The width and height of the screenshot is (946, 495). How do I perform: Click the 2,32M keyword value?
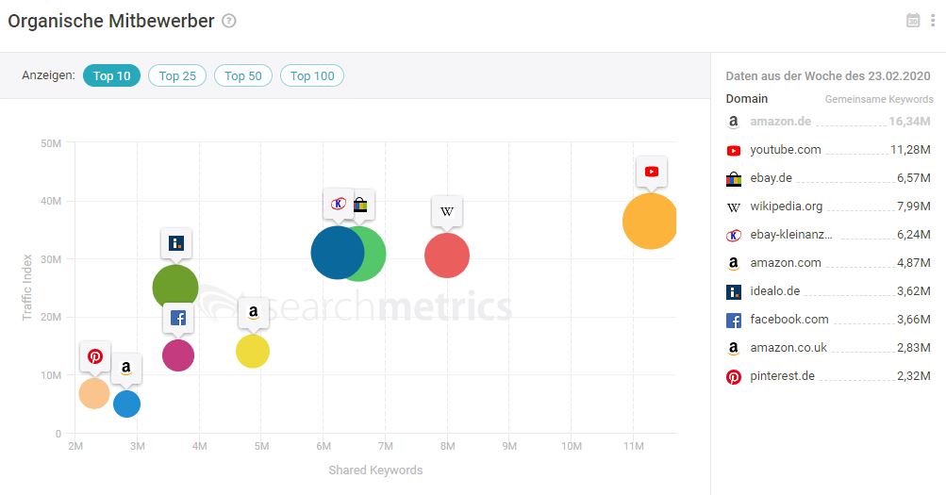(x=913, y=376)
